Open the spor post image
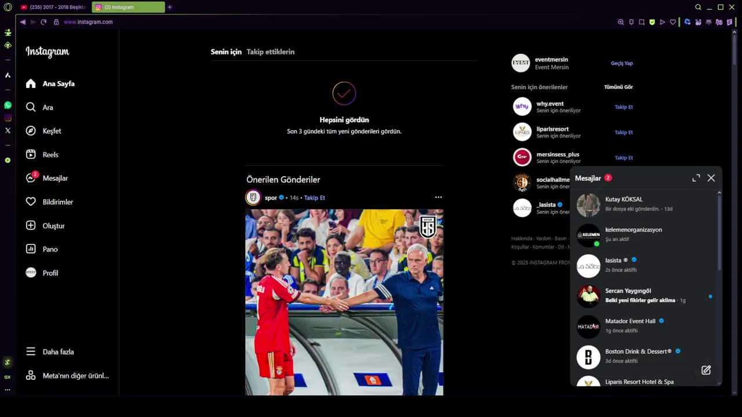Screen dimensions: 742x417 click(x=344, y=302)
